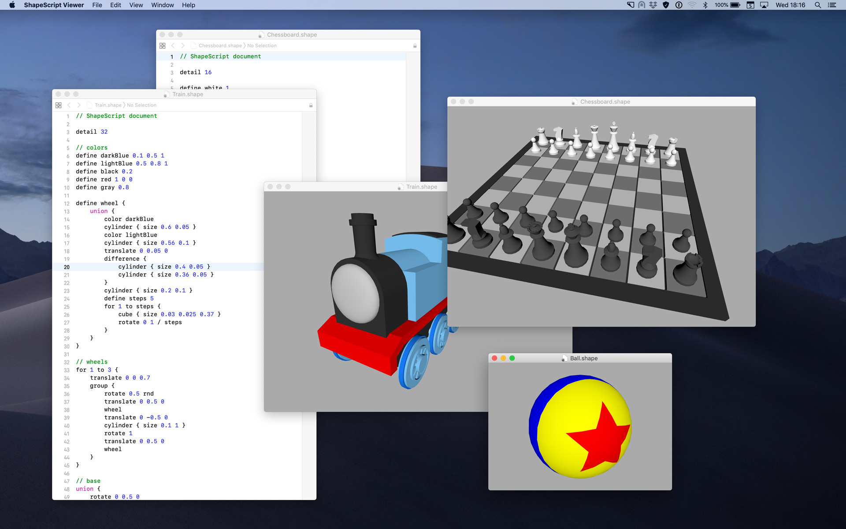This screenshot has width=846, height=529.
Task: Go back in Train.shape editor navigation
Action: coord(69,105)
